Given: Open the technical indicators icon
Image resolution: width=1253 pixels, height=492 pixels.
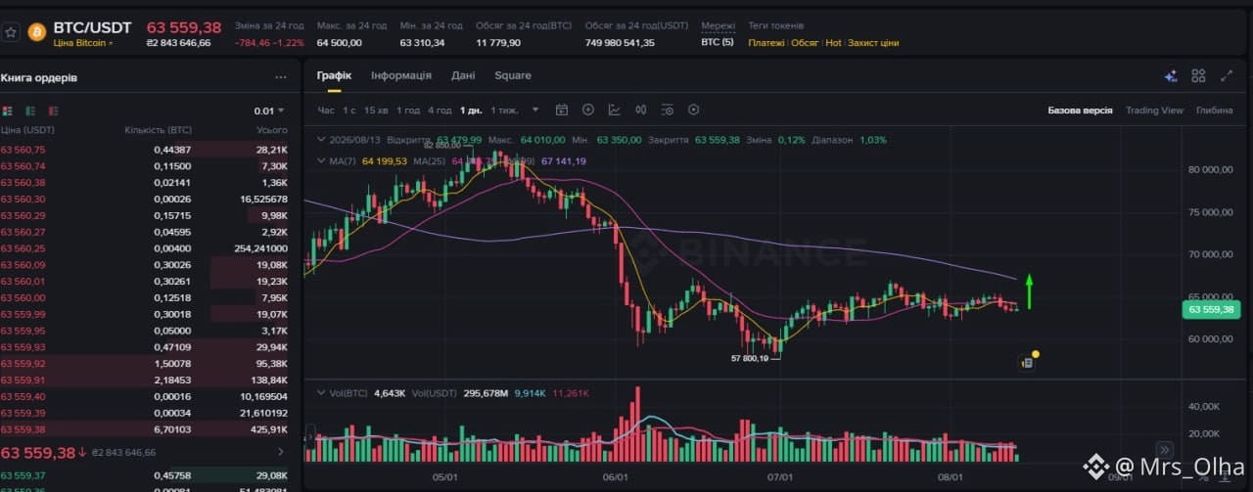Looking at the screenshot, I should click(615, 111).
